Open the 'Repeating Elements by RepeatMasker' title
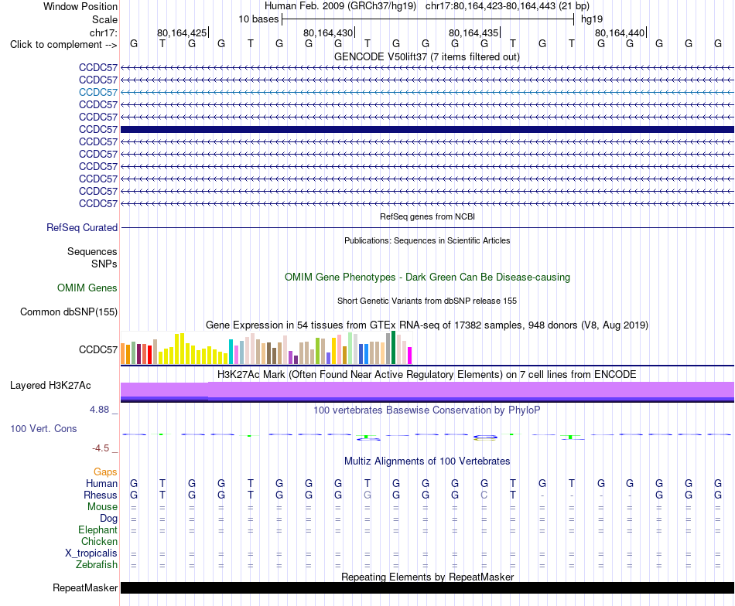 point(427,577)
